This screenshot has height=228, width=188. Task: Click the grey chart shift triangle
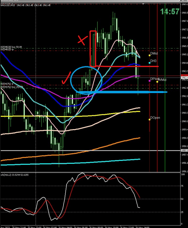click(143, 4)
